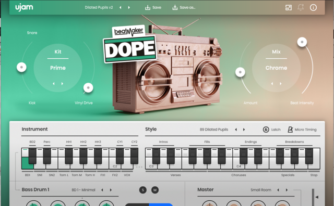Click the Choruses section label
The height and width of the screenshot is (206, 334).
[x=238, y=175]
